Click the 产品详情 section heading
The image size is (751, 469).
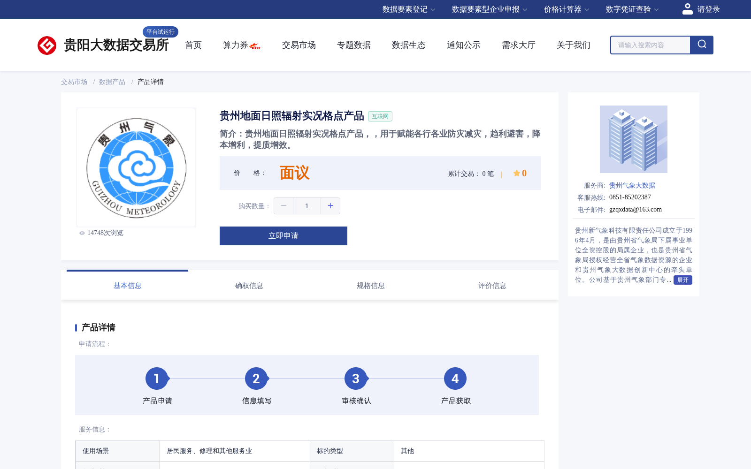point(99,327)
